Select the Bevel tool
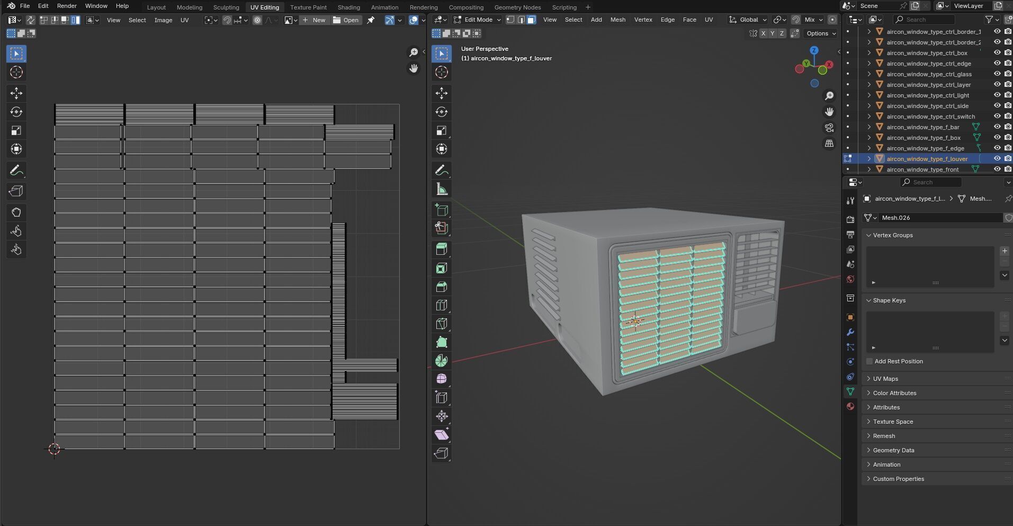Screen dimensions: 1013x526 click(x=442, y=287)
